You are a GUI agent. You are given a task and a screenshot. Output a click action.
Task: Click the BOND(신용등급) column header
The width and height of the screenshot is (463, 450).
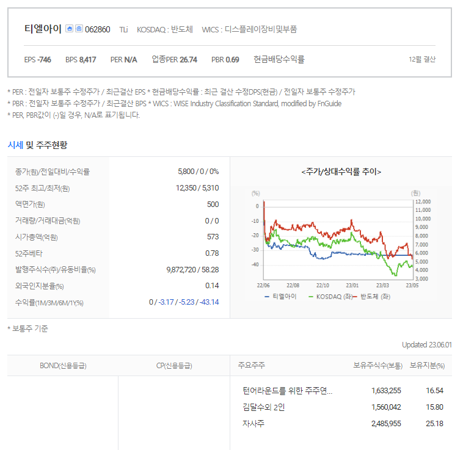tap(63, 366)
